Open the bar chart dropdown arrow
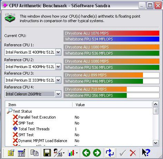Screen dimensions: 163x159 click(x=77, y=153)
